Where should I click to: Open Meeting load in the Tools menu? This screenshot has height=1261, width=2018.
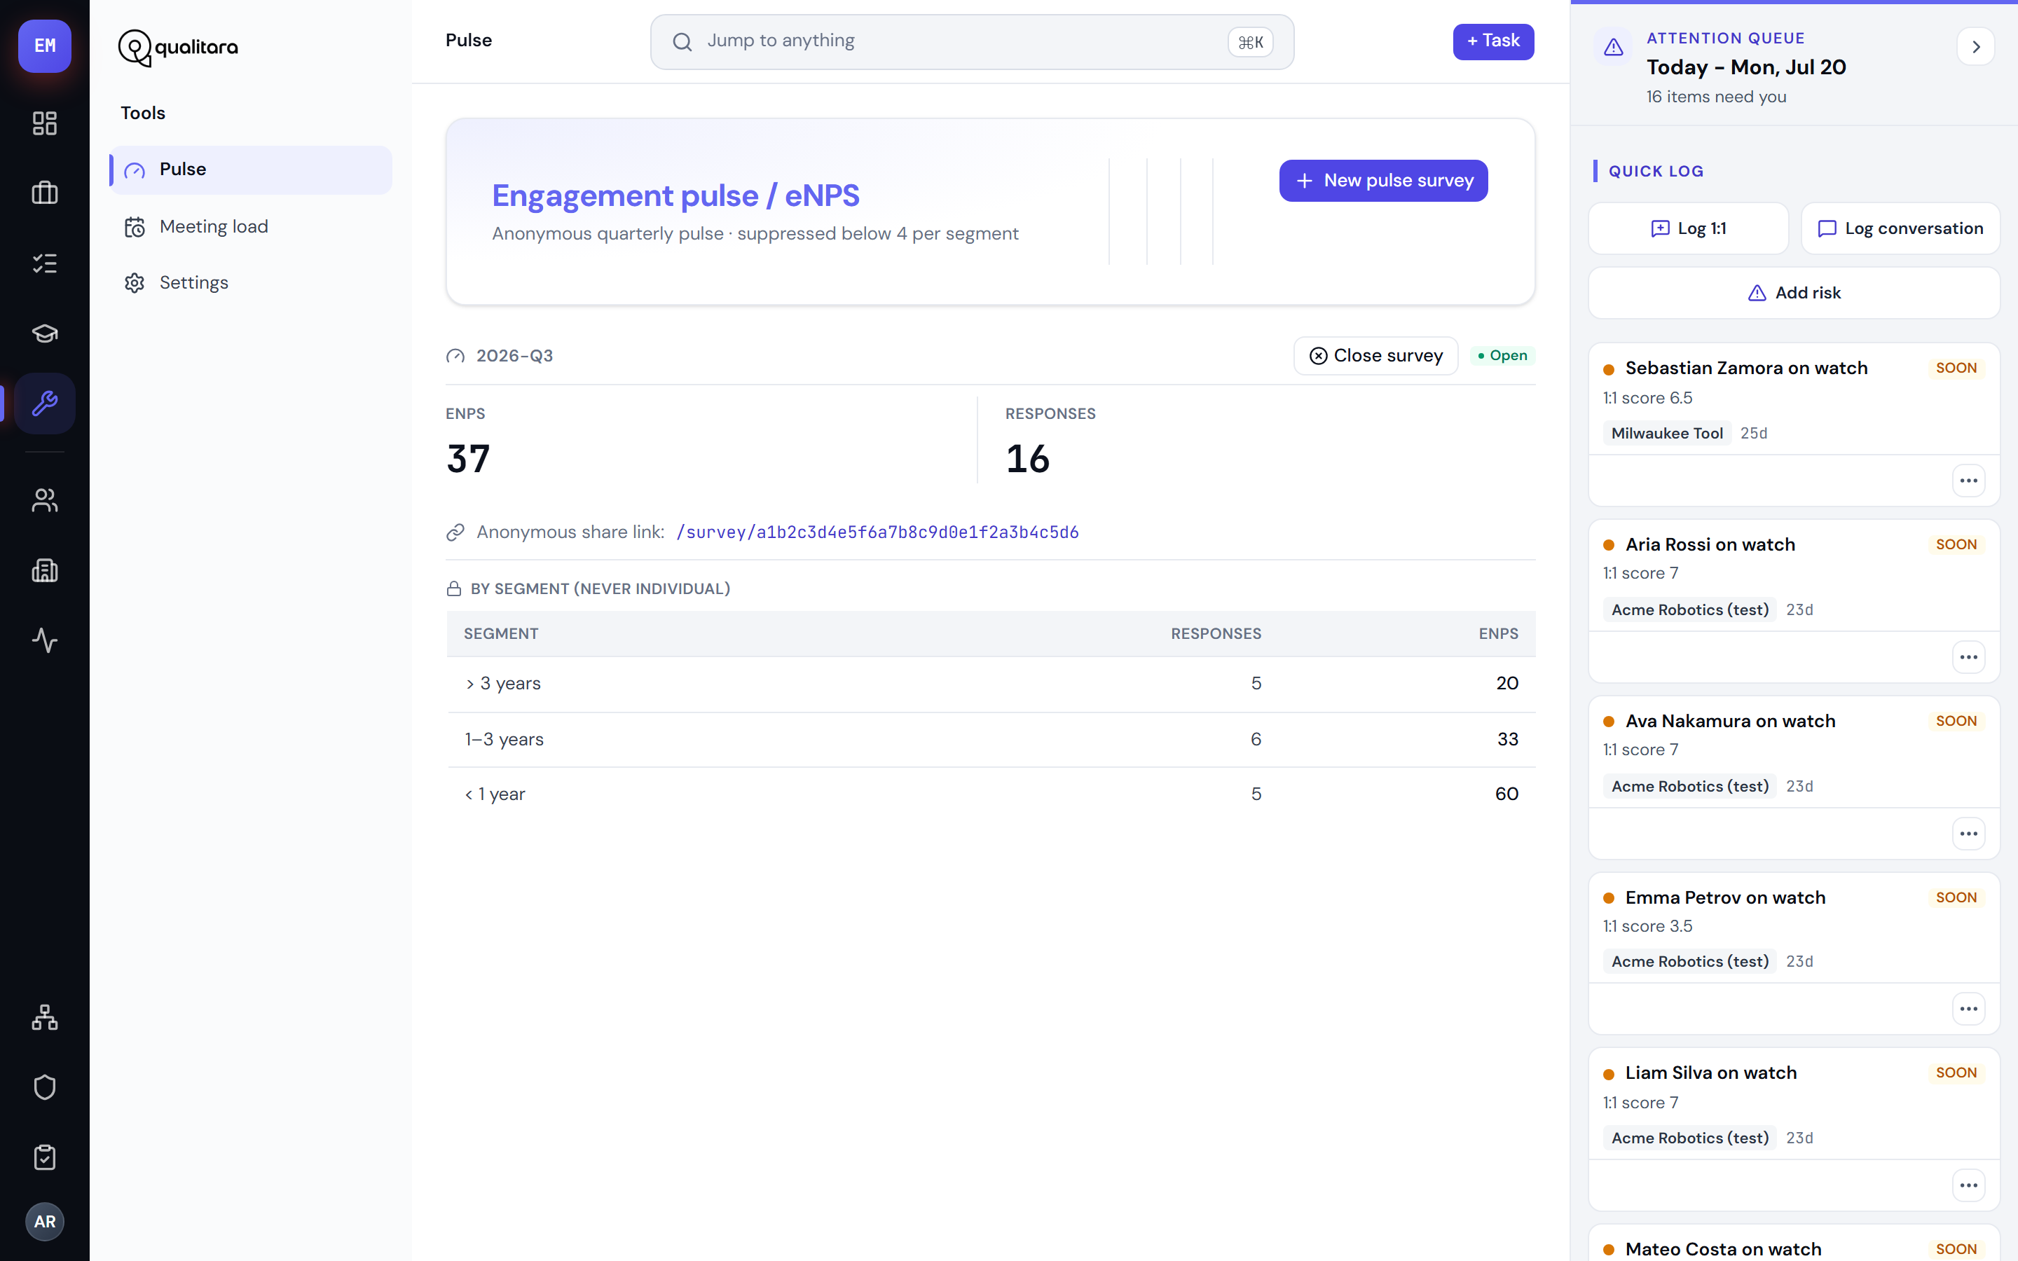[251, 227]
